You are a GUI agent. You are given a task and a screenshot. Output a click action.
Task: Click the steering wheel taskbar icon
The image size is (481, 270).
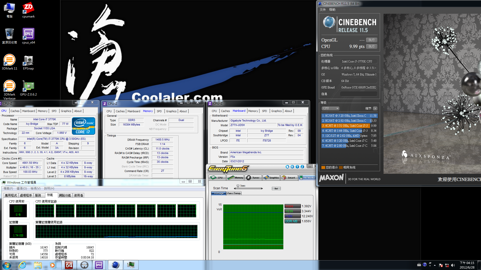(x=84, y=265)
